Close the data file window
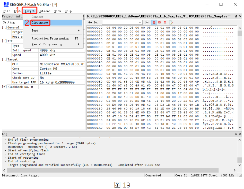 pos(240,16)
